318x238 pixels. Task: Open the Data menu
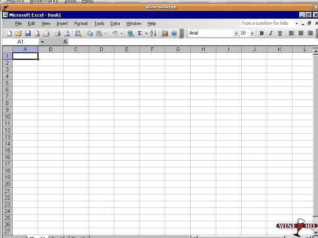[x=115, y=23]
